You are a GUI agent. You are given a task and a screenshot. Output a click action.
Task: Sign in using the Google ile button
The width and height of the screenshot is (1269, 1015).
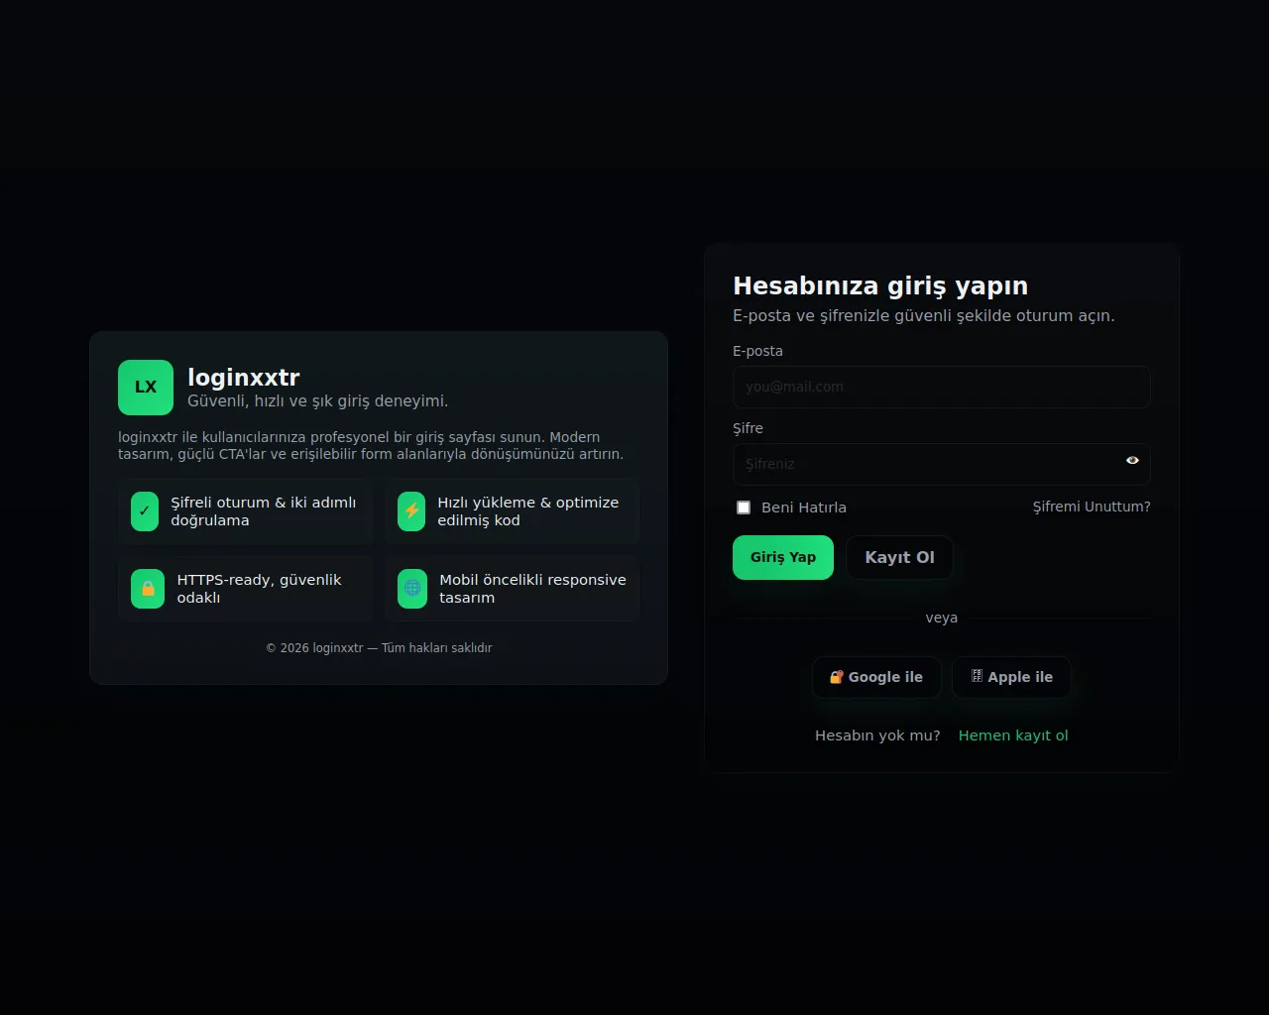pyautogui.click(x=876, y=677)
